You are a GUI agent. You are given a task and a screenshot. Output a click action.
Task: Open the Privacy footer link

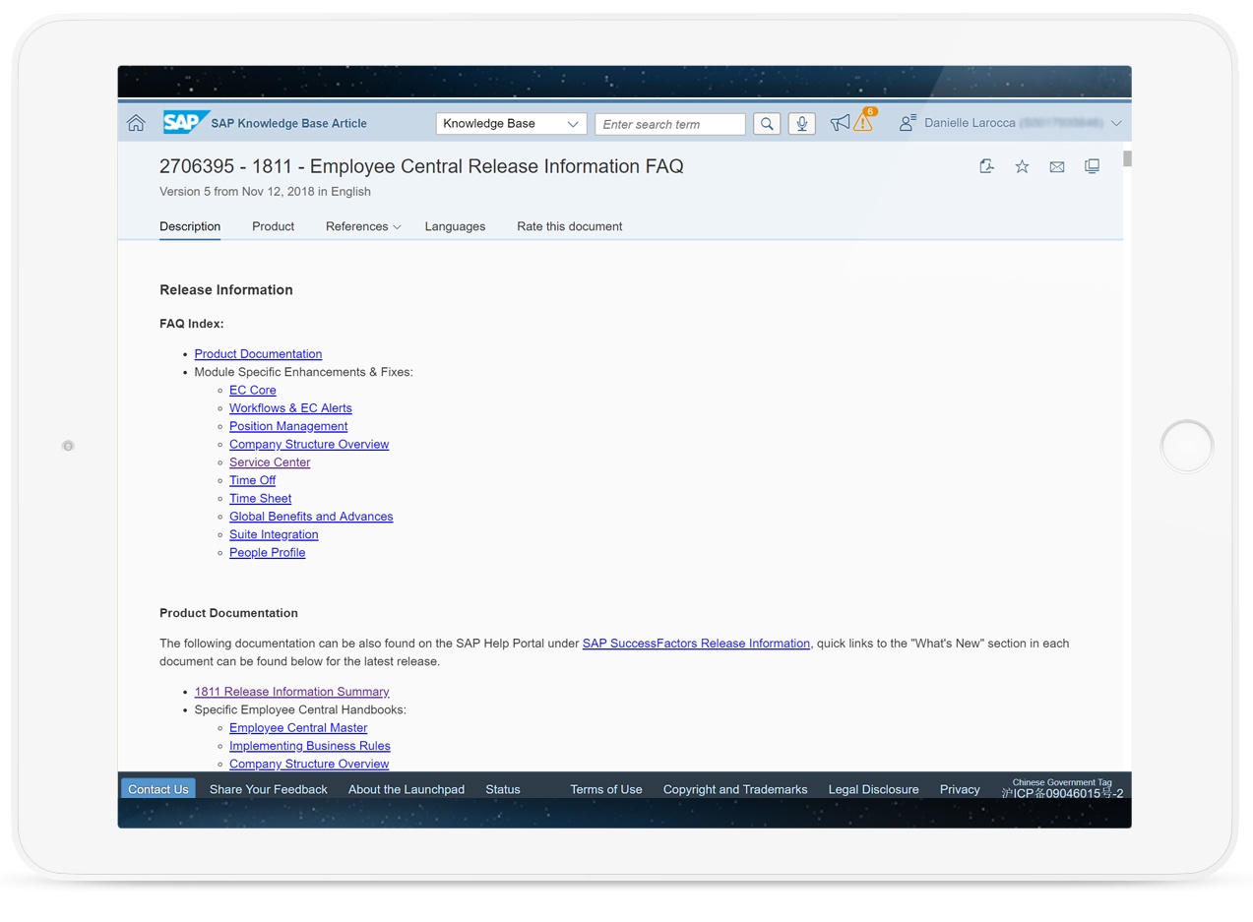(x=960, y=789)
